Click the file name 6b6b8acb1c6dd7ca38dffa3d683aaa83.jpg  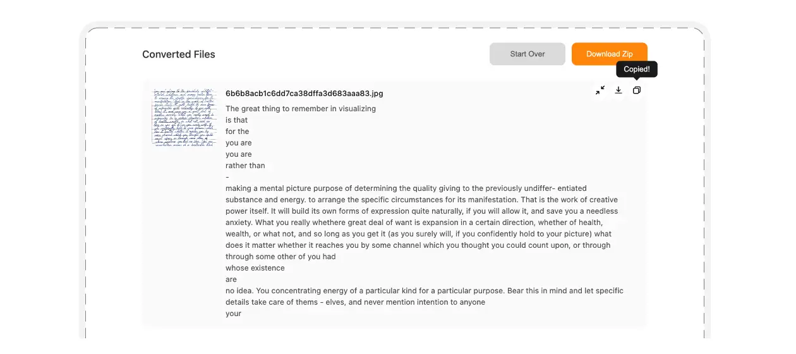point(304,94)
